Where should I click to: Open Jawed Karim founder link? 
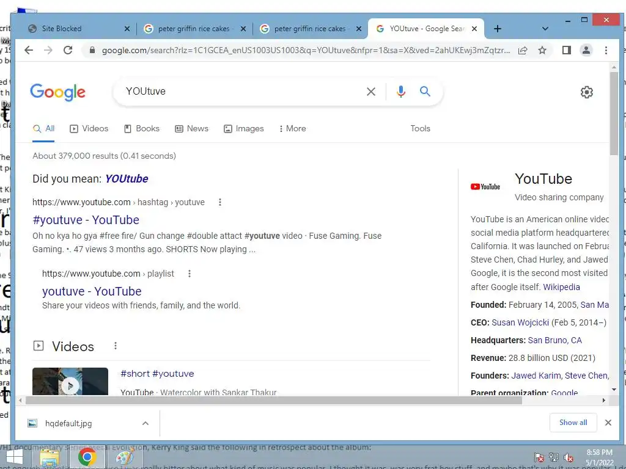pos(536,376)
